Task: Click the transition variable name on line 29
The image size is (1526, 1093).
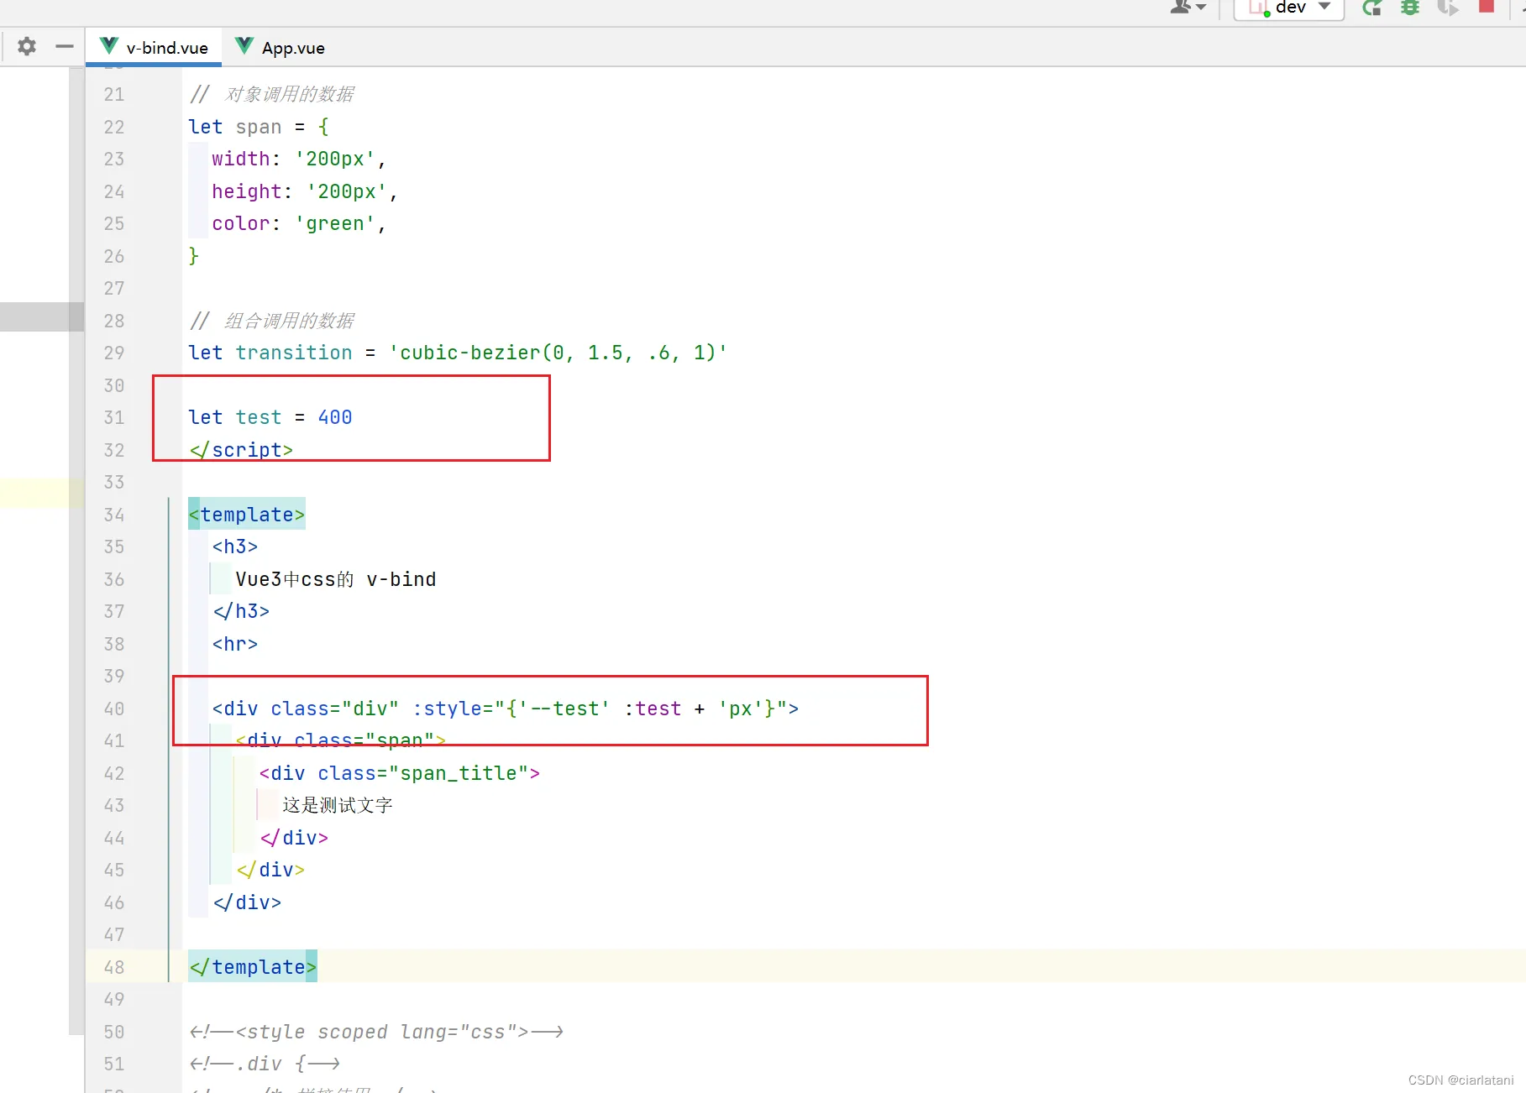Action: tap(293, 353)
